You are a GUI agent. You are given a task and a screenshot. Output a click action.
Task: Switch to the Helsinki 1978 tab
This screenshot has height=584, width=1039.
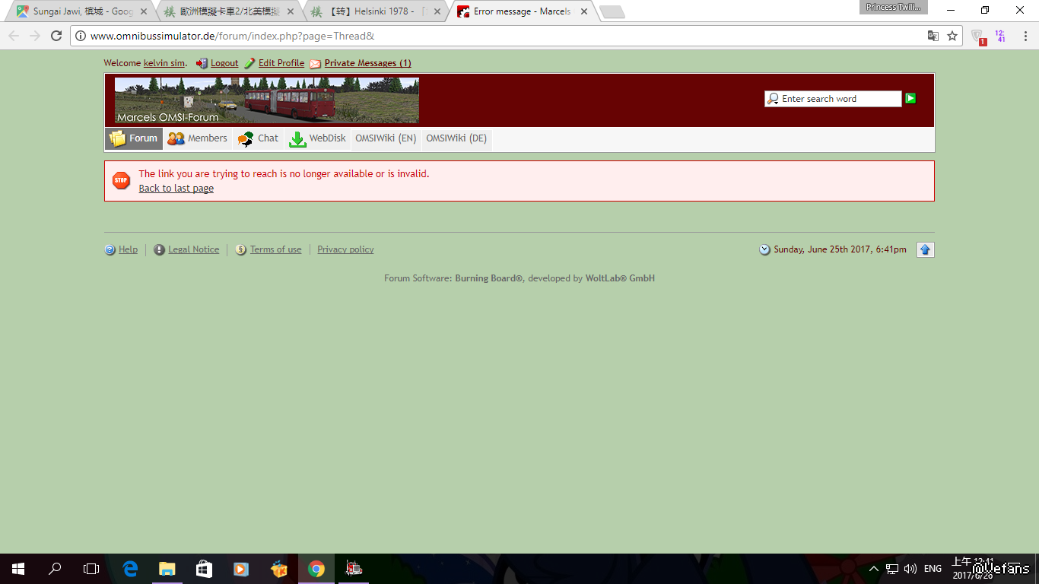[x=376, y=11]
